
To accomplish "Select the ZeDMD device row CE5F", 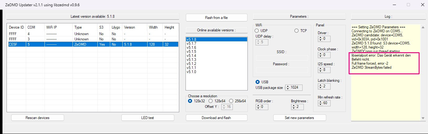I will pyautogui.click(x=93, y=44).
